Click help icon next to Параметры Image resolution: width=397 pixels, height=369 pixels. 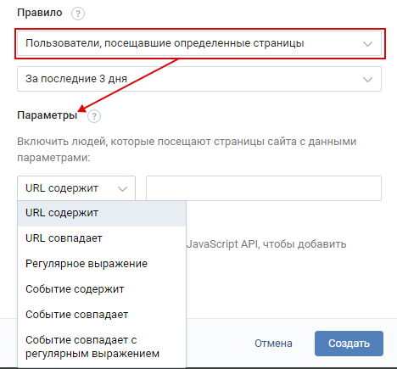[x=94, y=116]
